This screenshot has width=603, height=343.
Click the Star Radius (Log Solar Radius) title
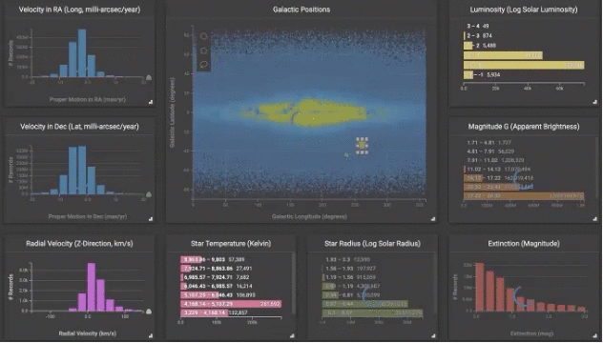372,244
